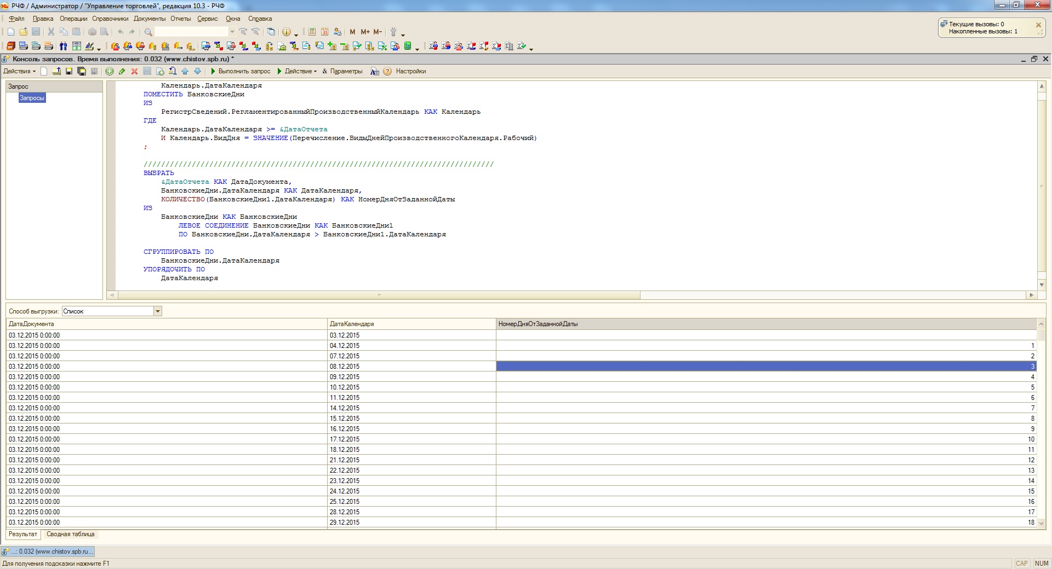Expand the Действия dropdown menu
Screen dimensions: 1052x569
point(19,71)
